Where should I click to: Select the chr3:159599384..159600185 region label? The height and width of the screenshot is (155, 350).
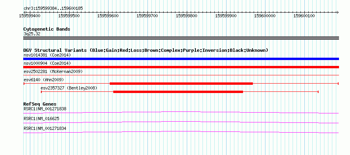pos(53,9)
